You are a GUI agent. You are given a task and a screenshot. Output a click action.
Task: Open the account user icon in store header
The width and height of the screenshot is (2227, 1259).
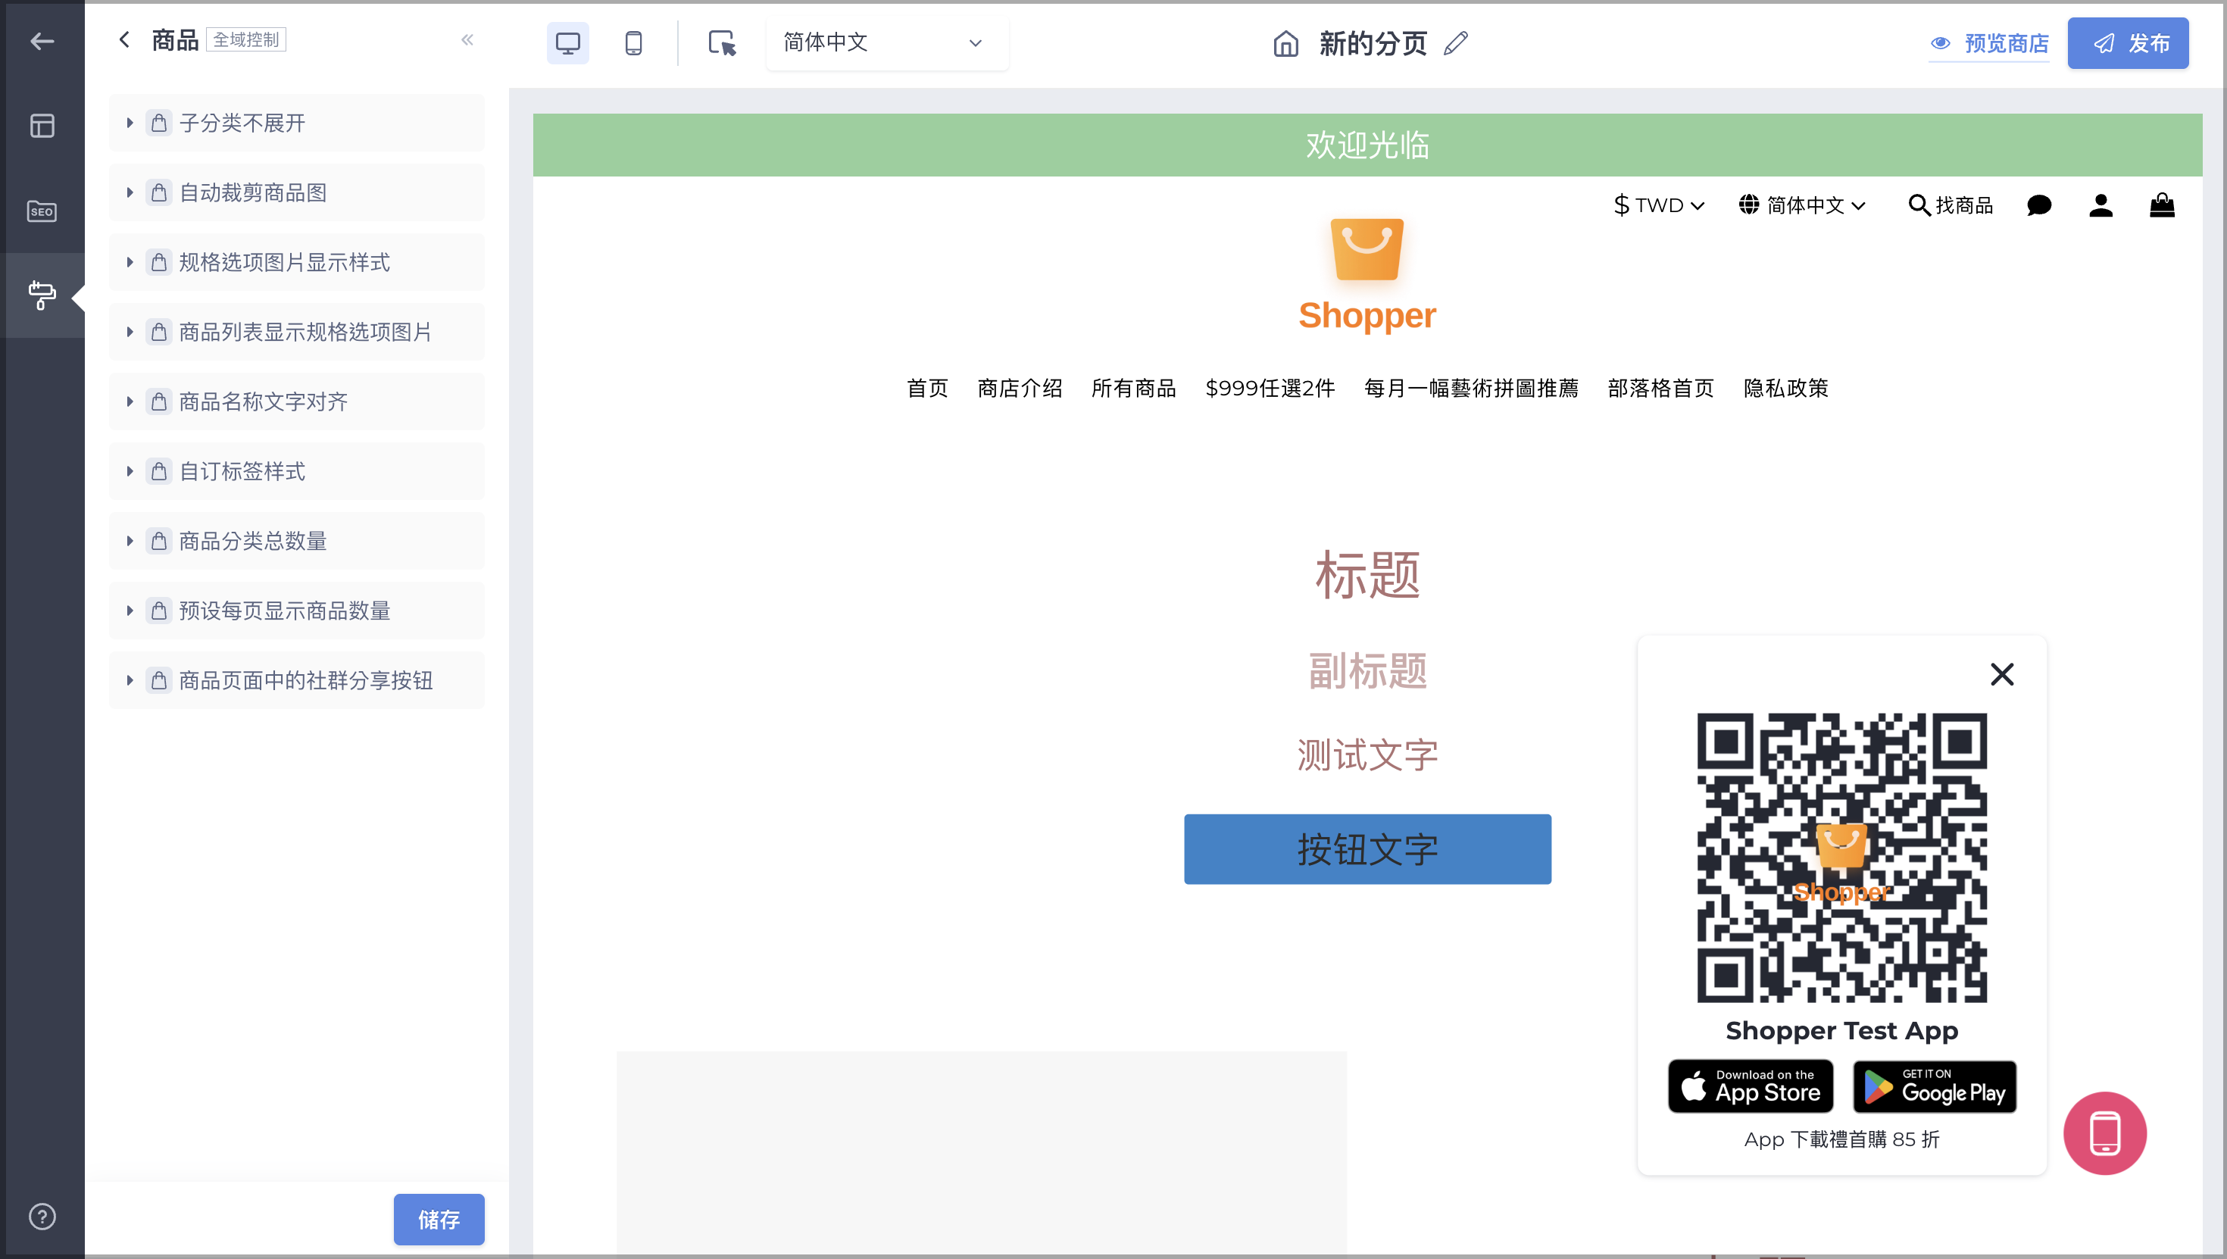(2101, 206)
